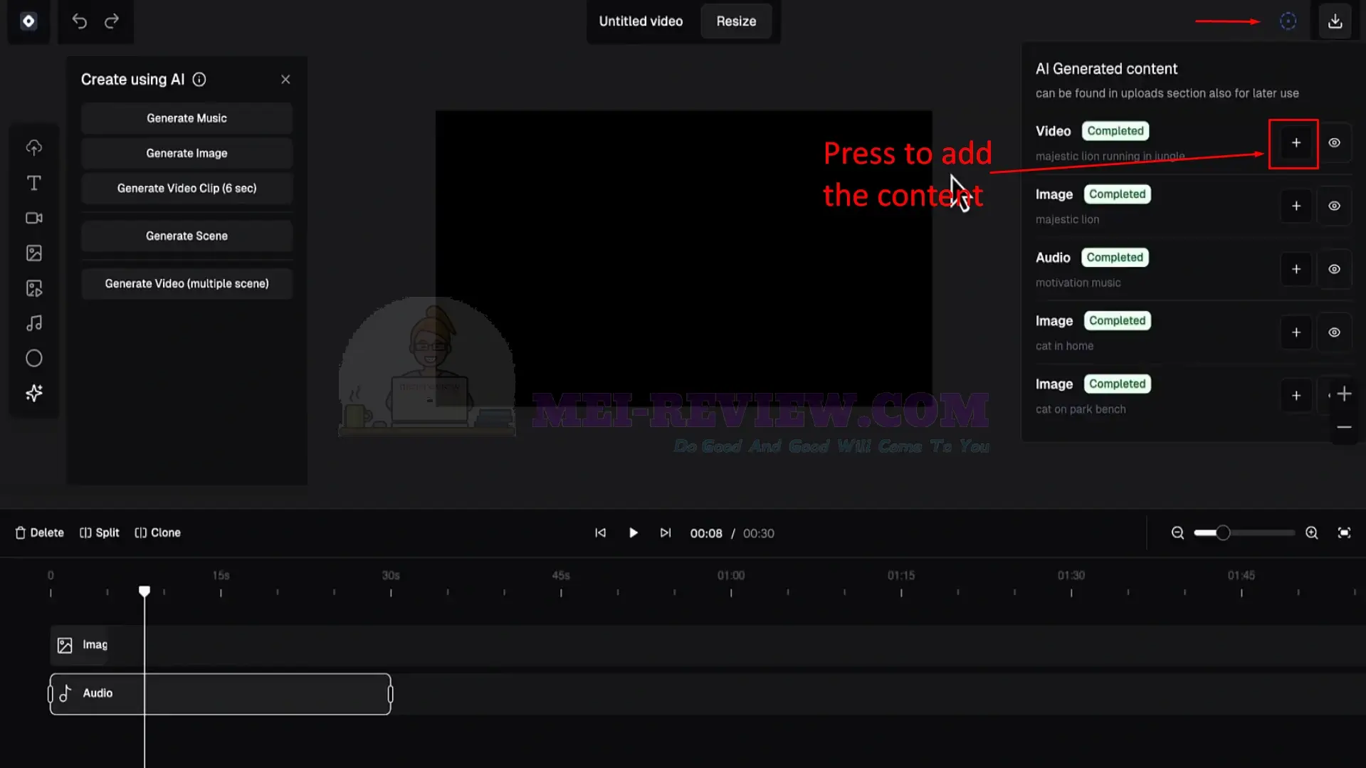Click Generate Music button

[186, 118]
